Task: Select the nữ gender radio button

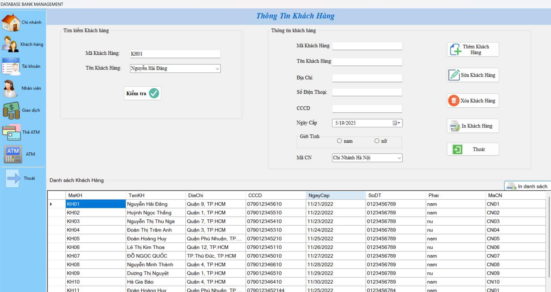Action: coord(377,141)
